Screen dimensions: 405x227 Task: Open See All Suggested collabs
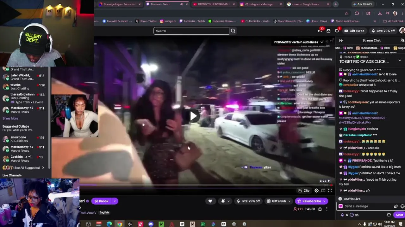pos(24,168)
